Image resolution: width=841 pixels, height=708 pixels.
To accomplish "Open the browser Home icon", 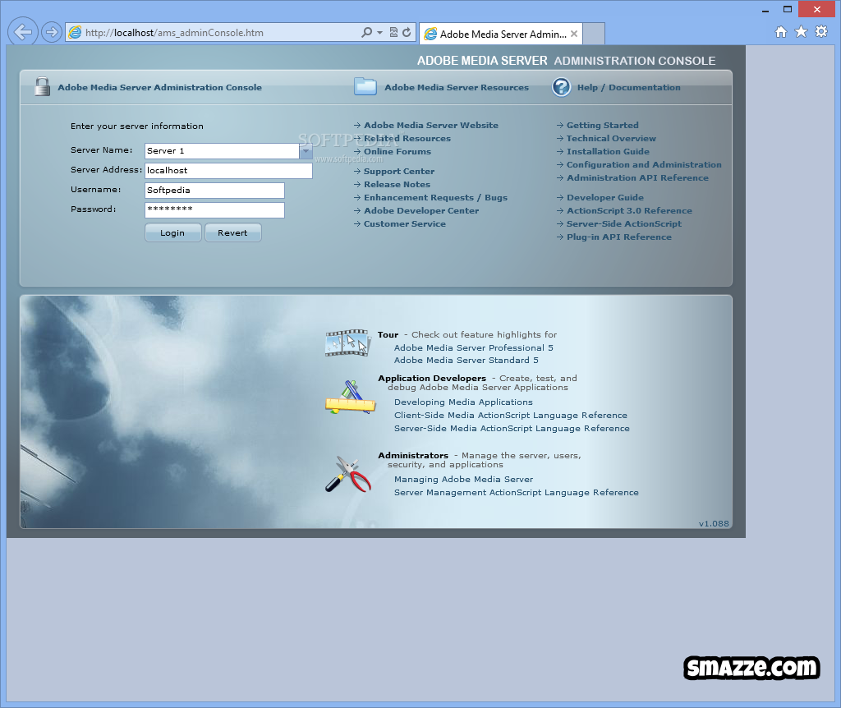I will [x=781, y=32].
